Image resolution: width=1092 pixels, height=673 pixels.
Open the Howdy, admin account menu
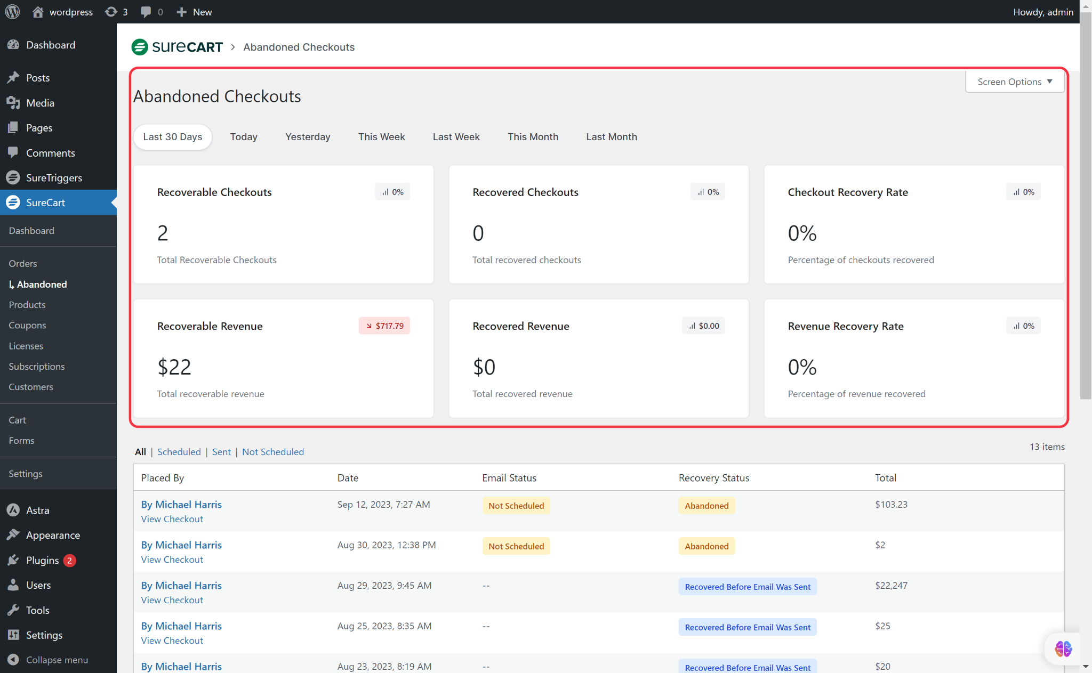[1043, 12]
